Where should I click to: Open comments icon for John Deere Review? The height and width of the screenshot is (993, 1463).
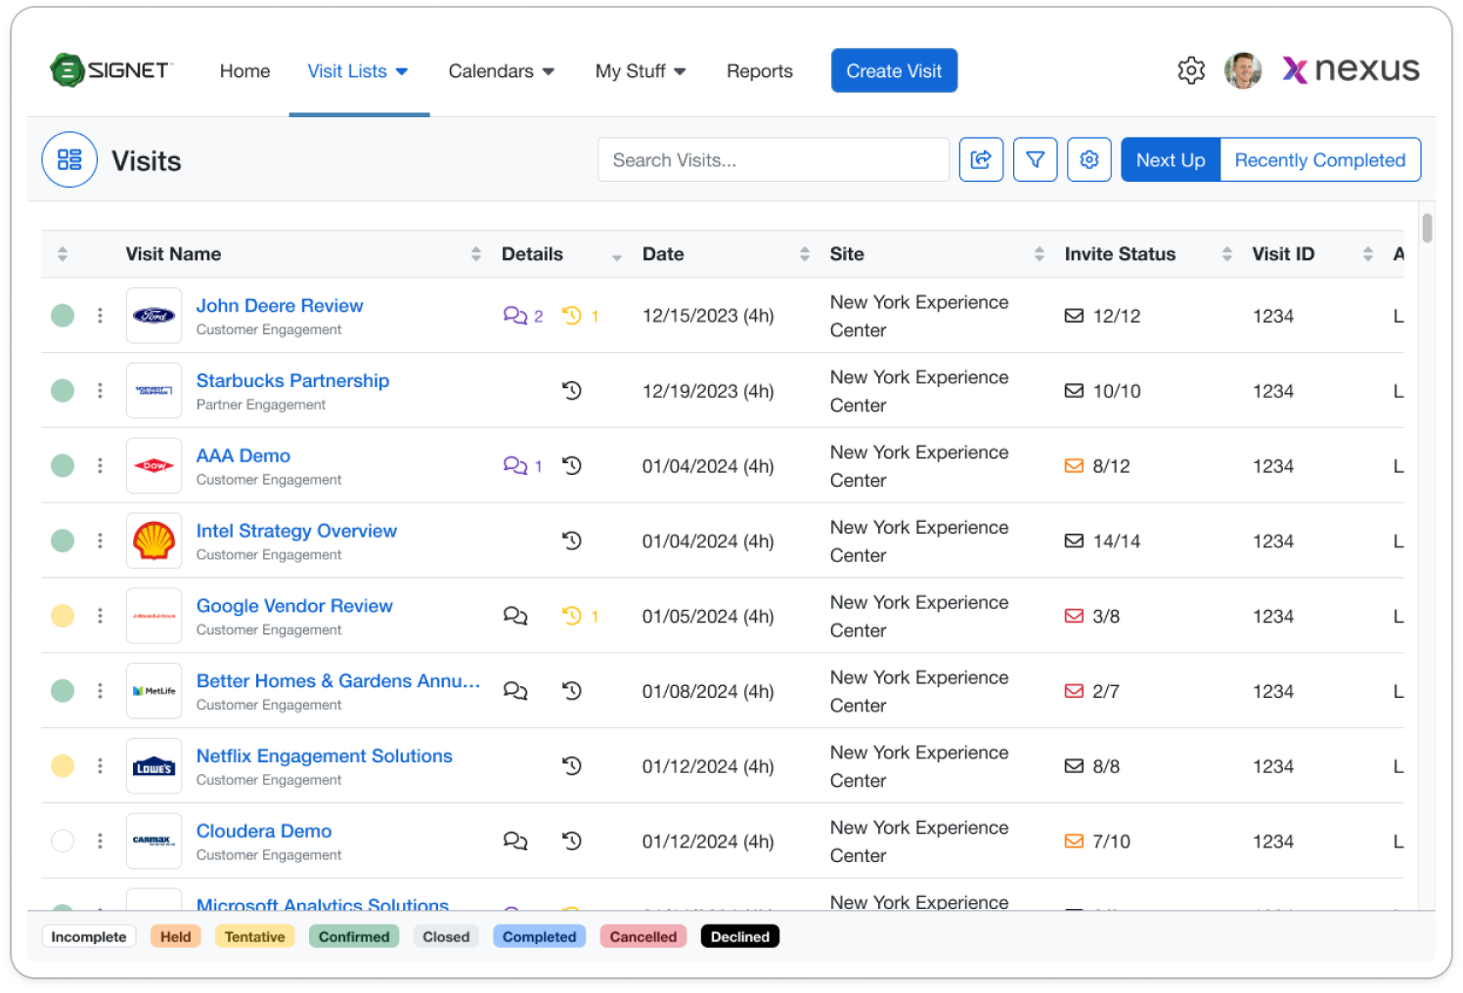(x=515, y=316)
